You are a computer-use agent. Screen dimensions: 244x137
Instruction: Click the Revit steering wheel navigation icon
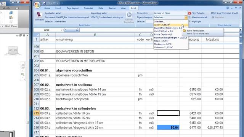23,67
